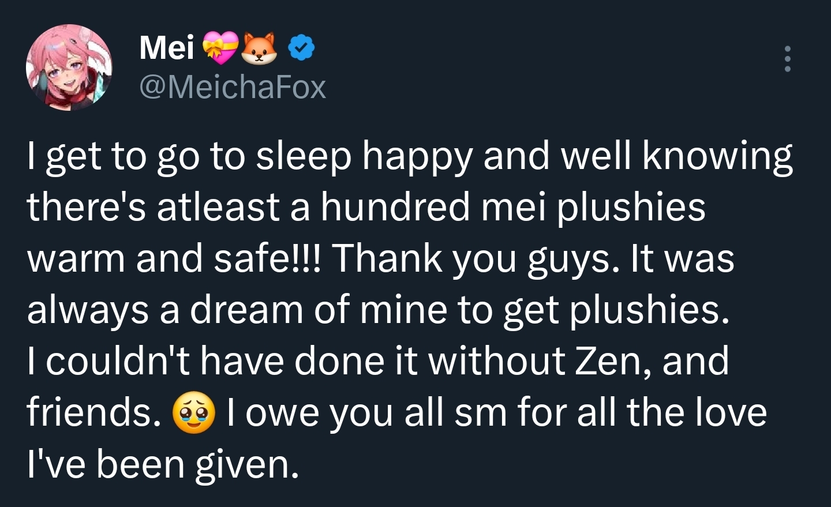Click the final line "I've been given."

tap(163, 464)
